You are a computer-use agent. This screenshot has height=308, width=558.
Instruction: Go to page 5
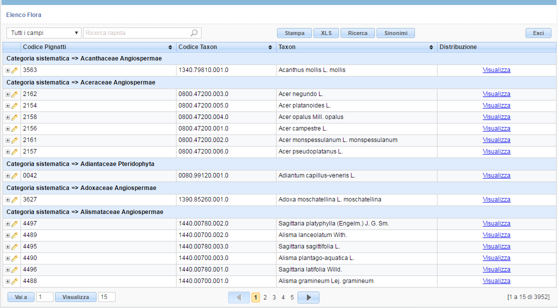click(x=292, y=297)
